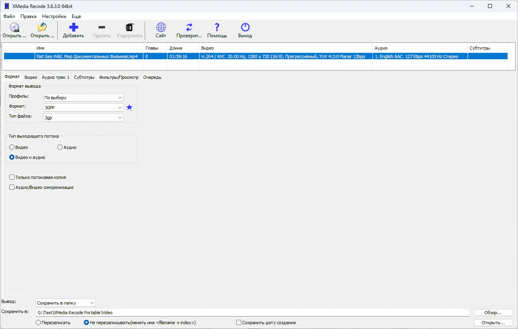518x329 pixels.
Task: Click the Субтитры column header in file list
Action: point(488,48)
